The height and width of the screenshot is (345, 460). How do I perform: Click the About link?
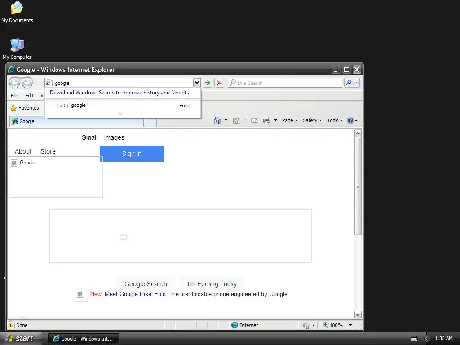23,151
